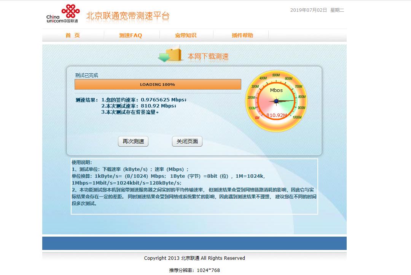This screenshot has height=275, width=411.
Task: Click the LOADING 100% progress bar
Action: tap(158, 85)
